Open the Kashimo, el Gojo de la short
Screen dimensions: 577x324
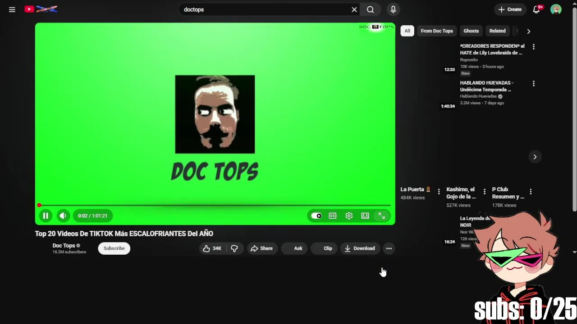[461, 193]
